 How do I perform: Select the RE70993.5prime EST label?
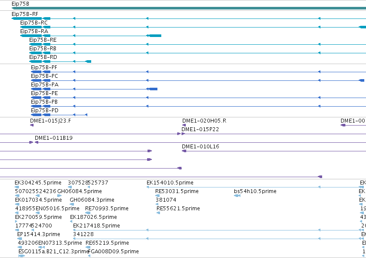tap(107, 209)
